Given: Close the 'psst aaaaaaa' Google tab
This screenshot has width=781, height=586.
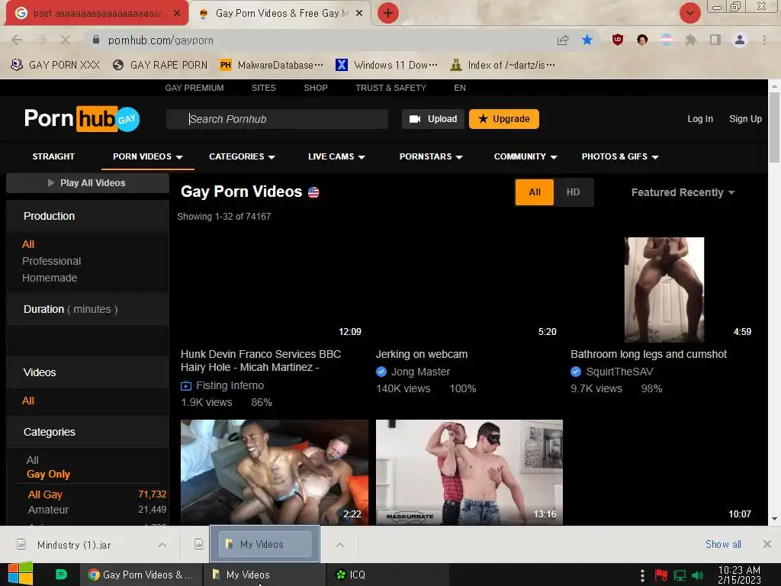Looking at the screenshot, I should [x=177, y=14].
